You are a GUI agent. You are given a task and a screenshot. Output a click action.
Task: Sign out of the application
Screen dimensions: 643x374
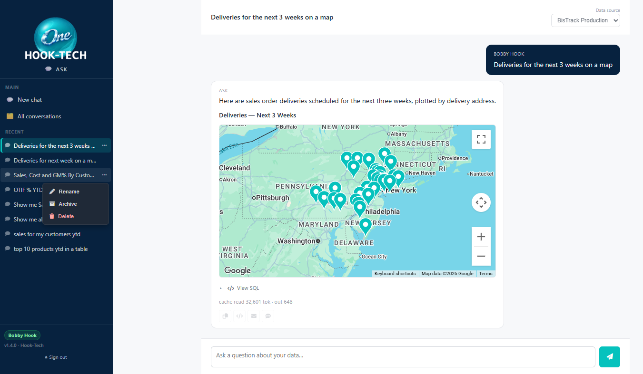click(56, 357)
